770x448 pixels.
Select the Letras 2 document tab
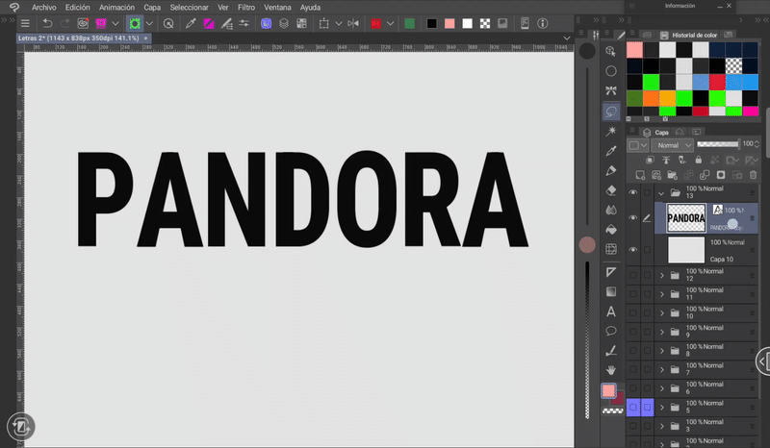83,38
